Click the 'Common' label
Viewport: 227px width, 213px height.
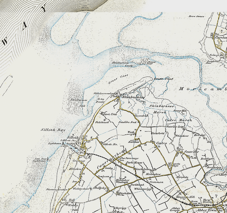pyautogui.click(x=156, y=182)
